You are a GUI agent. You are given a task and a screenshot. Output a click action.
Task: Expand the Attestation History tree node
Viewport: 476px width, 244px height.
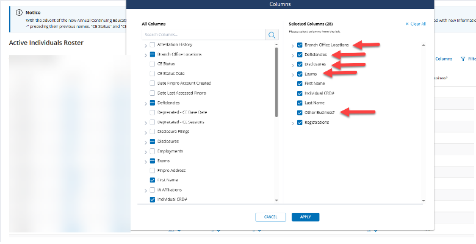pyautogui.click(x=145, y=45)
